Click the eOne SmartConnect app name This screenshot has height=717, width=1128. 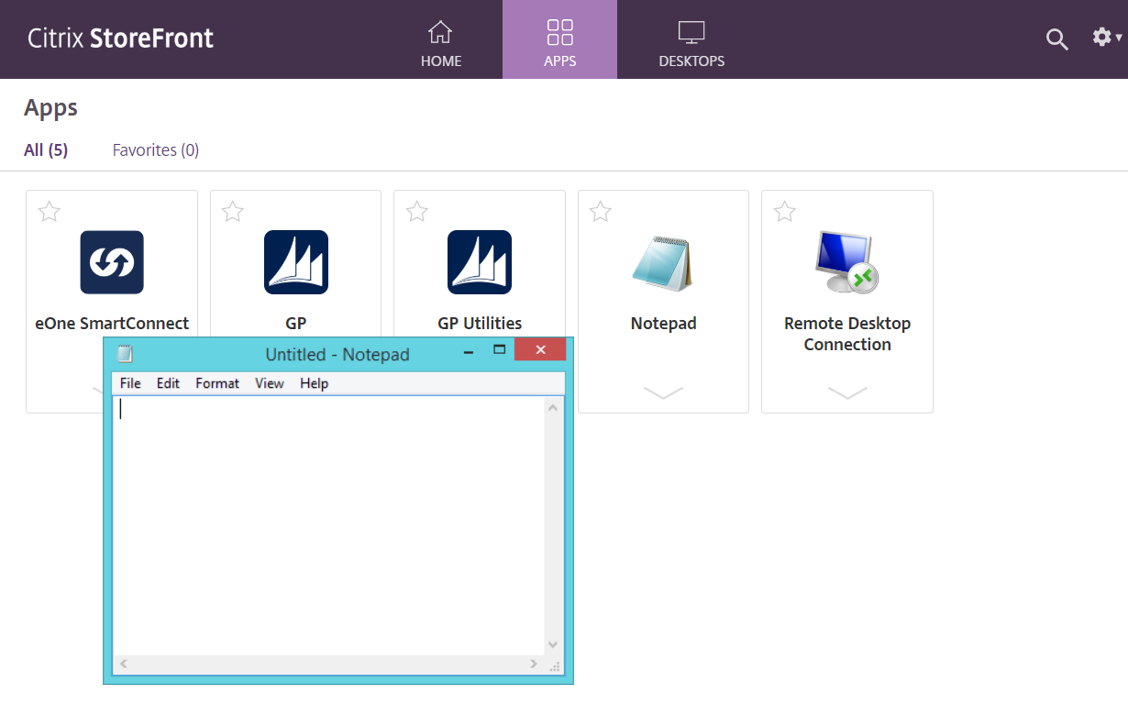[x=112, y=324]
